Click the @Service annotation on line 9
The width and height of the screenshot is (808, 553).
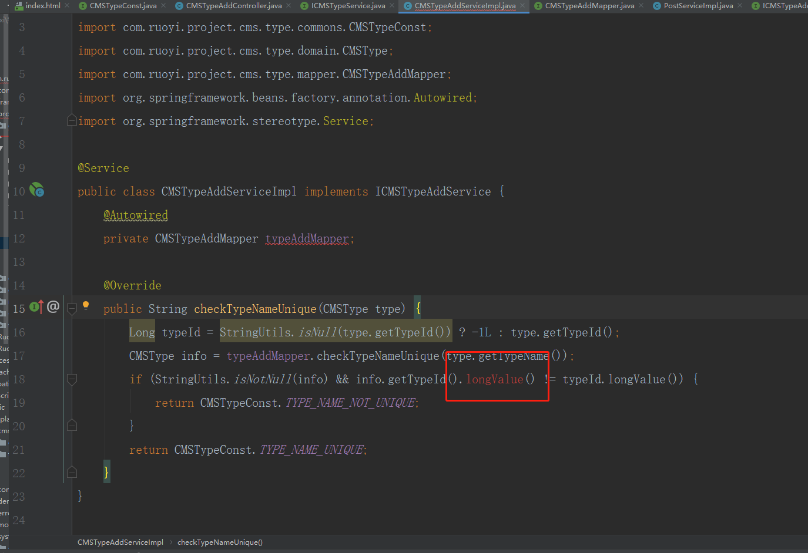pos(103,168)
